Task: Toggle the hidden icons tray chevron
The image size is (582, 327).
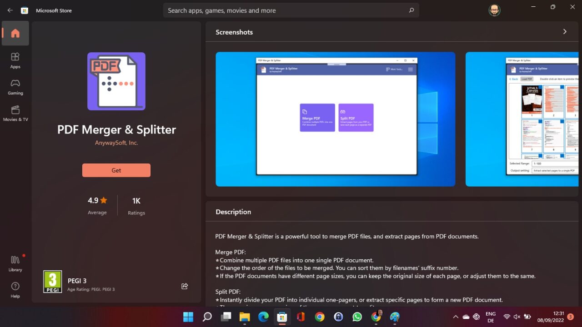Action: point(456,317)
